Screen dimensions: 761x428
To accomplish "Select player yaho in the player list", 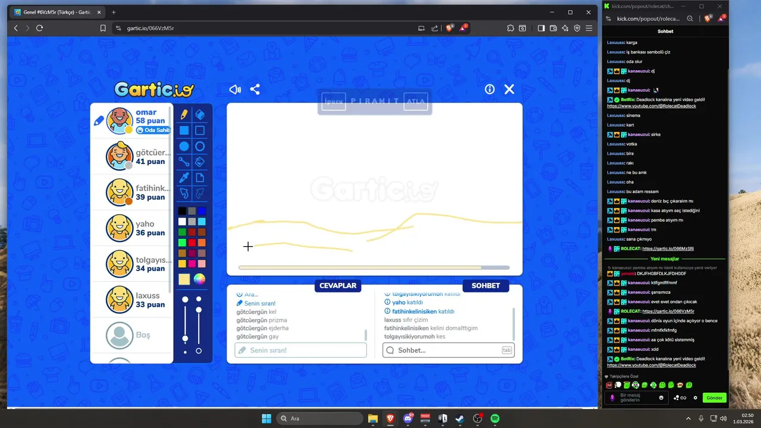I will pos(131,228).
